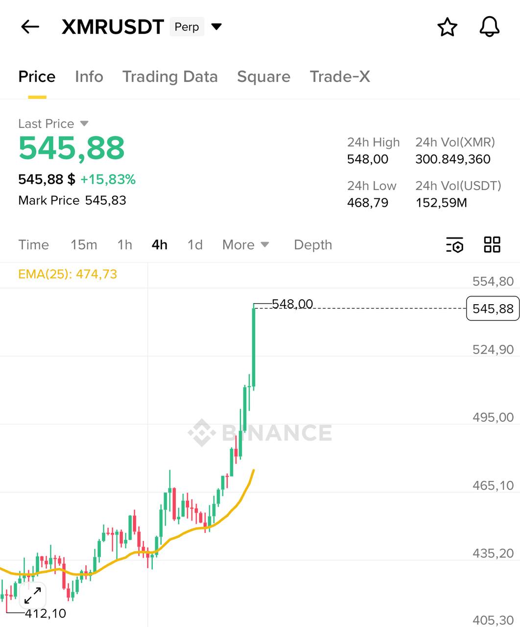
Task: Open the Depth view
Action: point(313,245)
